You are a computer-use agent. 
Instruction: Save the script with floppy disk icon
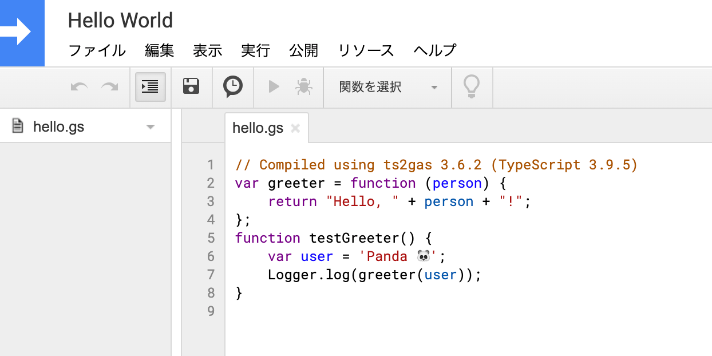(x=191, y=87)
